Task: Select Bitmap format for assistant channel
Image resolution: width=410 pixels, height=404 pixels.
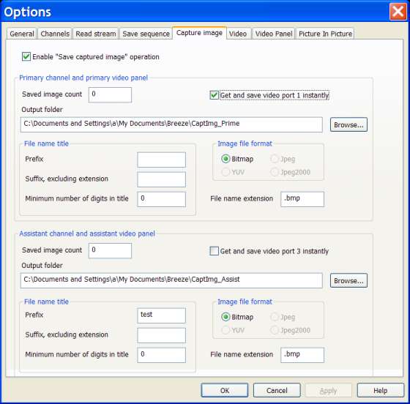Action: click(x=225, y=317)
